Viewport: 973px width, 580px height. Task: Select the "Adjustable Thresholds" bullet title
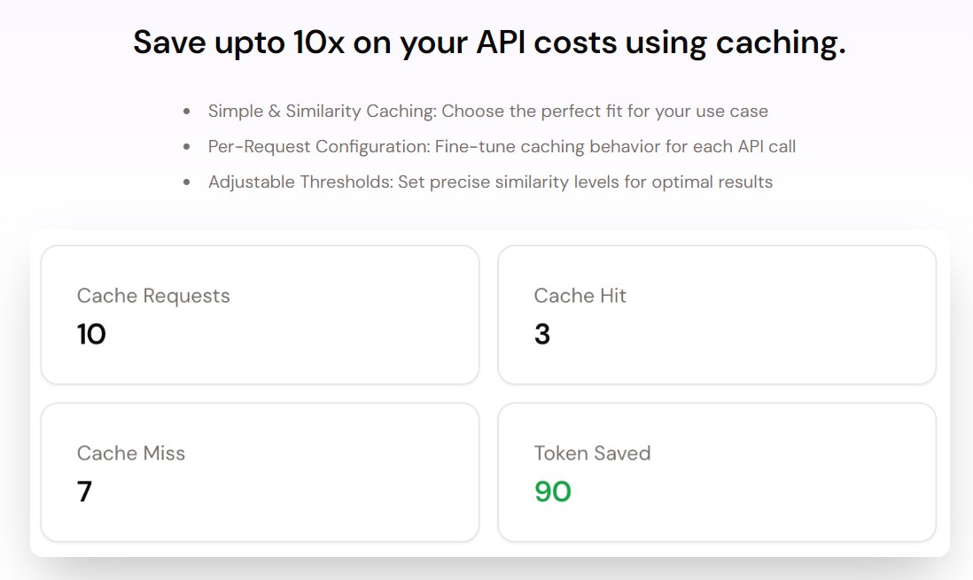tap(300, 182)
